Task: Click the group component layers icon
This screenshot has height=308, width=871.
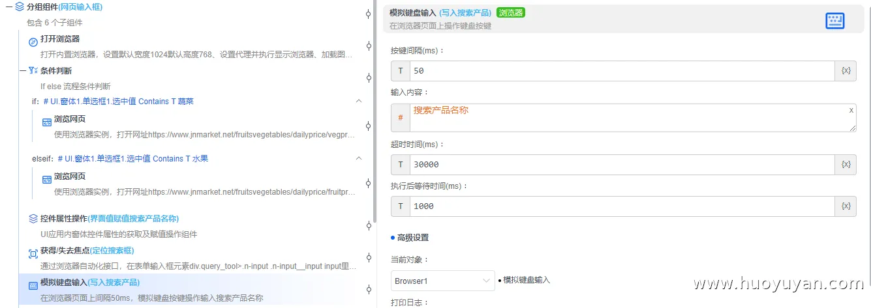Action: pos(20,7)
